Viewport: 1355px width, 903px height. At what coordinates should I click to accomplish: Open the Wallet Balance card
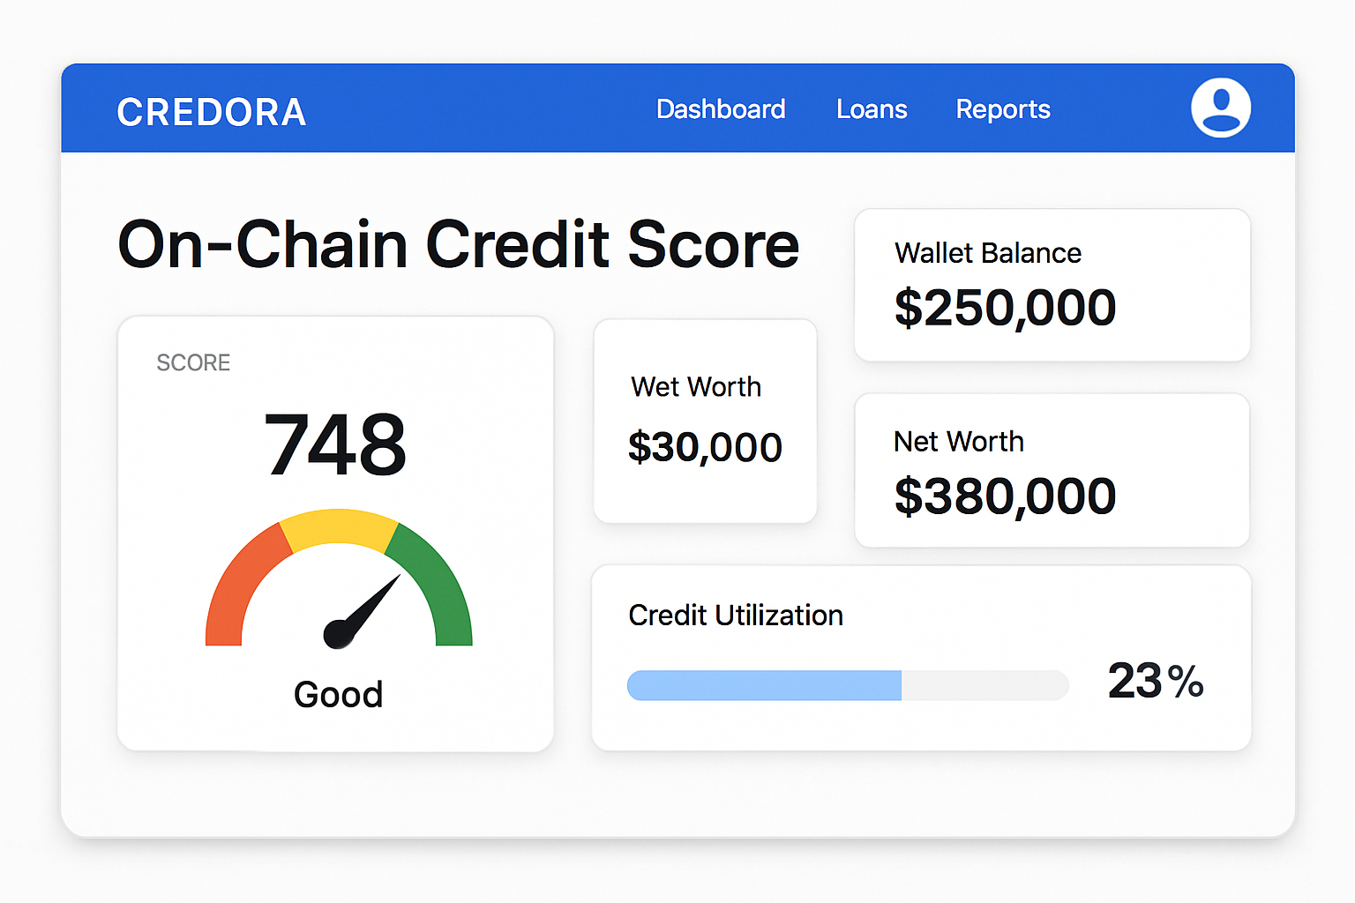coord(1052,285)
